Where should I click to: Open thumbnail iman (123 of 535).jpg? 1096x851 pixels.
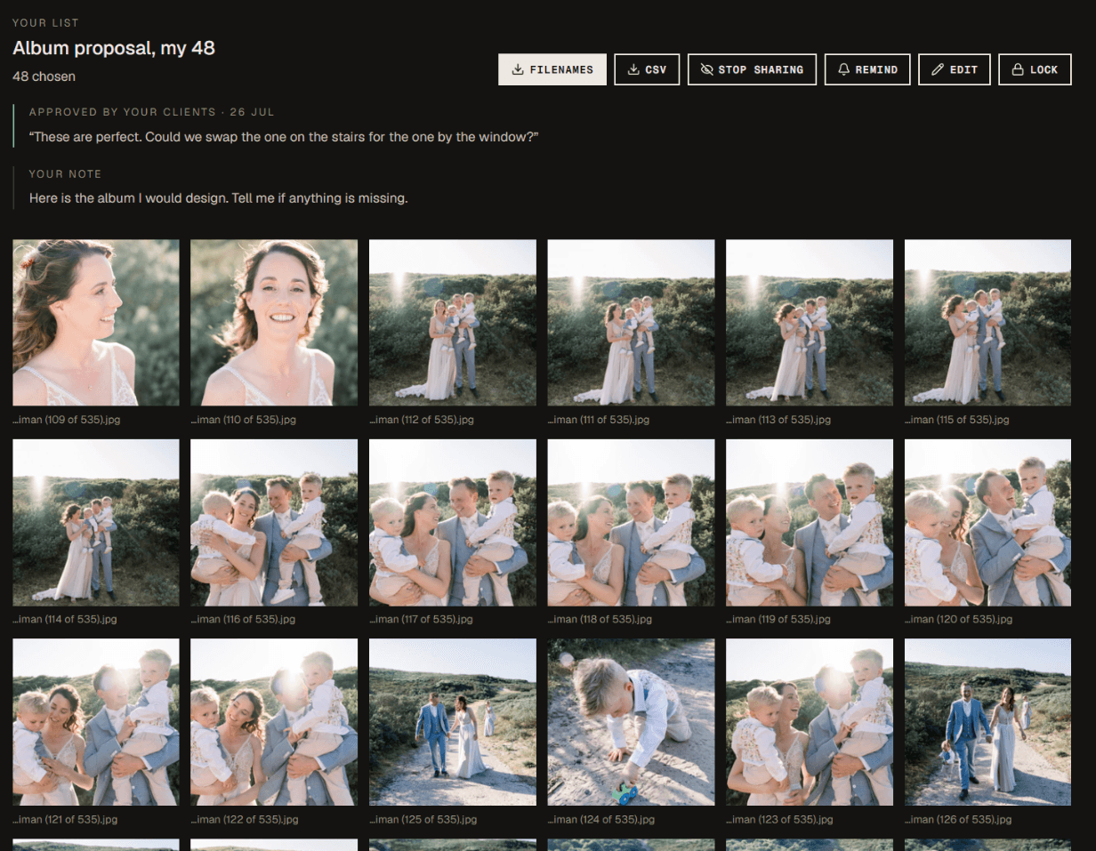coord(810,722)
